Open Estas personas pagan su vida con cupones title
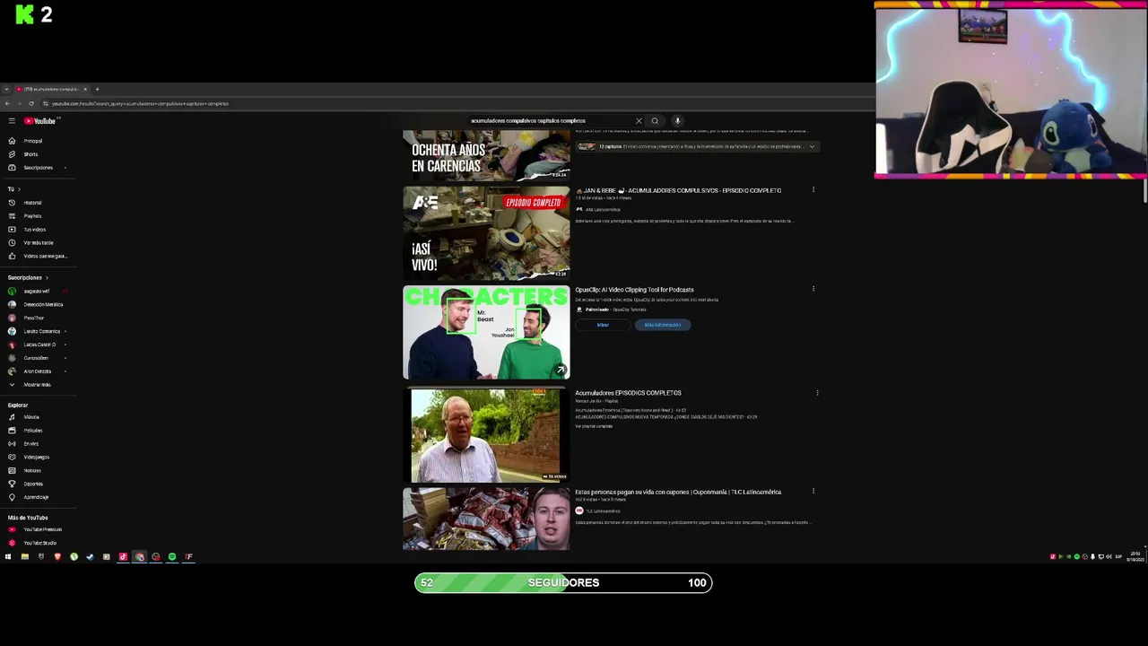1148x646 pixels. pos(678,492)
